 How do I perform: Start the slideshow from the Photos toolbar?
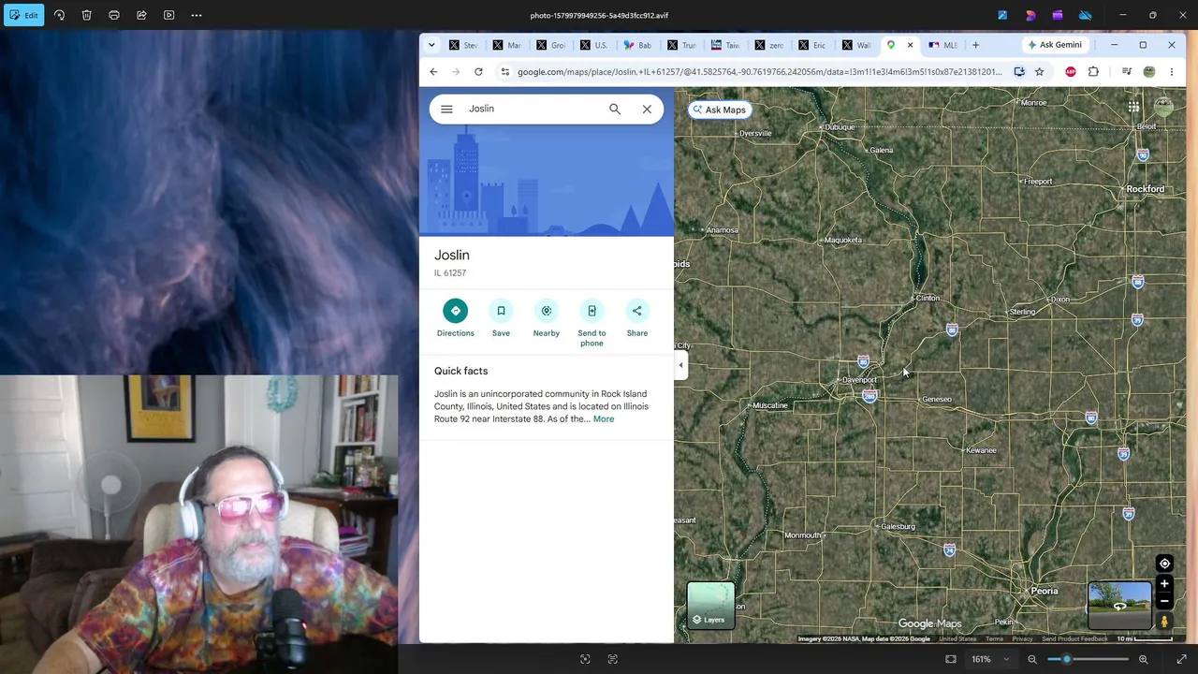point(169,15)
